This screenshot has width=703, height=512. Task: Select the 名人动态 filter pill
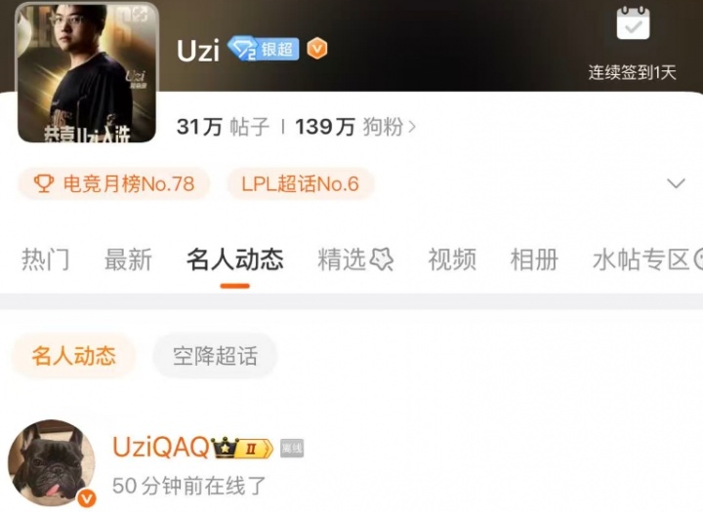(74, 356)
